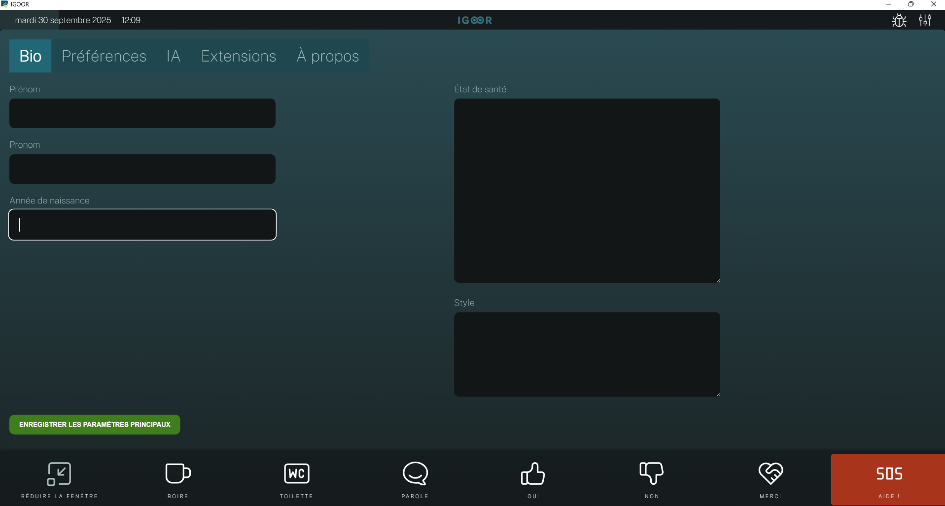Open the Extensions tab
945x506 pixels.
click(x=239, y=56)
